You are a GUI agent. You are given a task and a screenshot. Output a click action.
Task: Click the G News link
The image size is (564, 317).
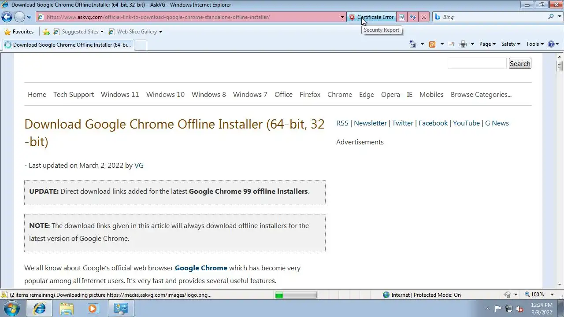(497, 123)
